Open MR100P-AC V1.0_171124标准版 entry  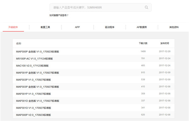tap(34, 59)
